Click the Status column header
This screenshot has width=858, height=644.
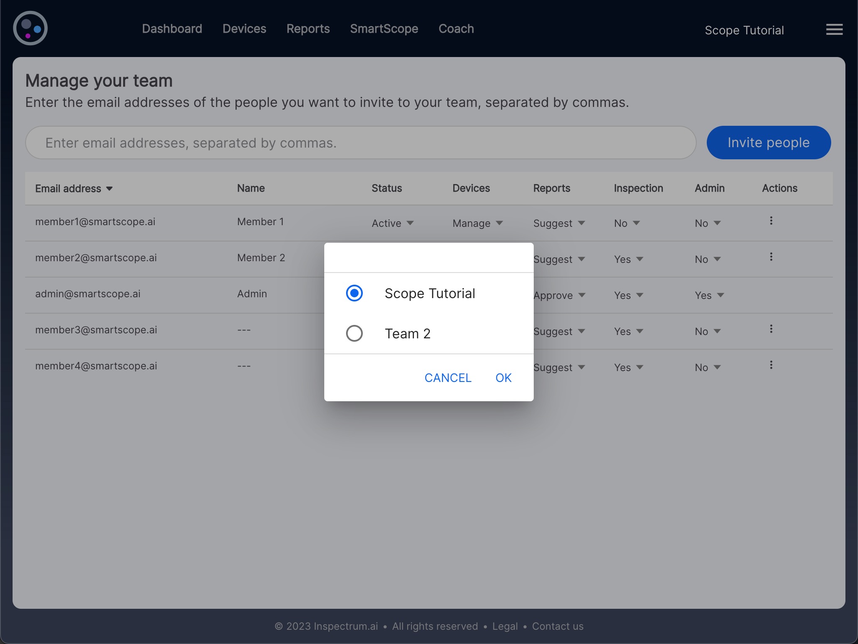coord(387,188)
